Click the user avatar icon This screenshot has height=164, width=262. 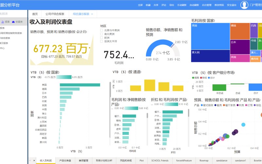[244, 5]
